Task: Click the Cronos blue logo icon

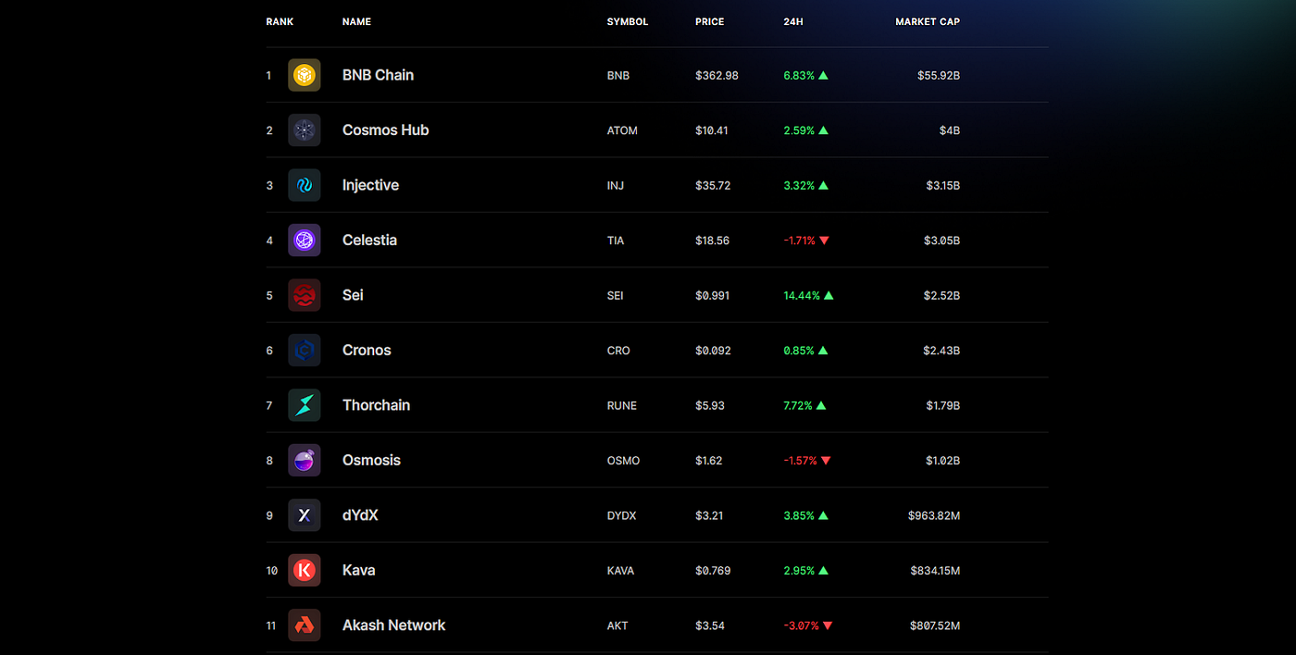Action: [x=304, y=351]
